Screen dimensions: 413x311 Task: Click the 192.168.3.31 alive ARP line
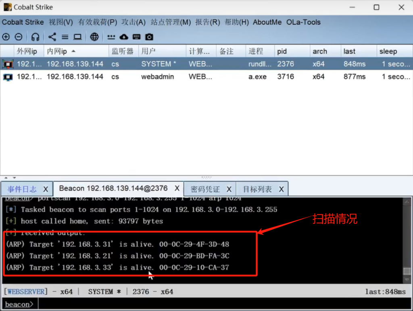(x=118, y=244)
